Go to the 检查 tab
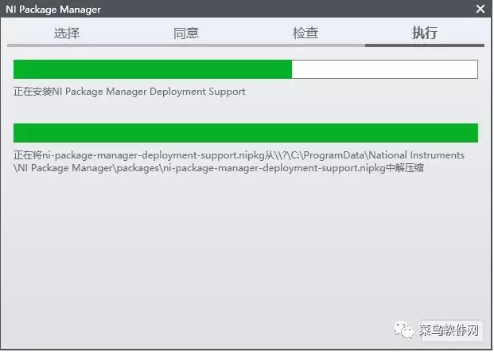Screen dimensions: 494x352 pos(305,33)
